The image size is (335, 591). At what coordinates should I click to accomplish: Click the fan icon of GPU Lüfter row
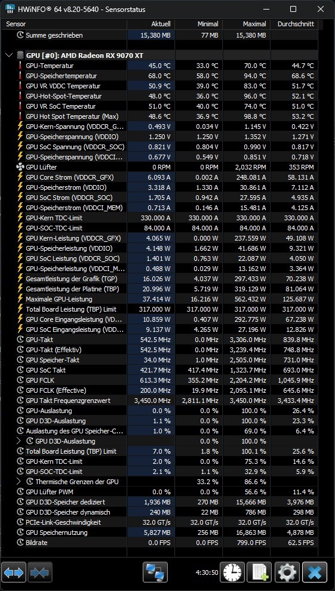click(20, 167)
